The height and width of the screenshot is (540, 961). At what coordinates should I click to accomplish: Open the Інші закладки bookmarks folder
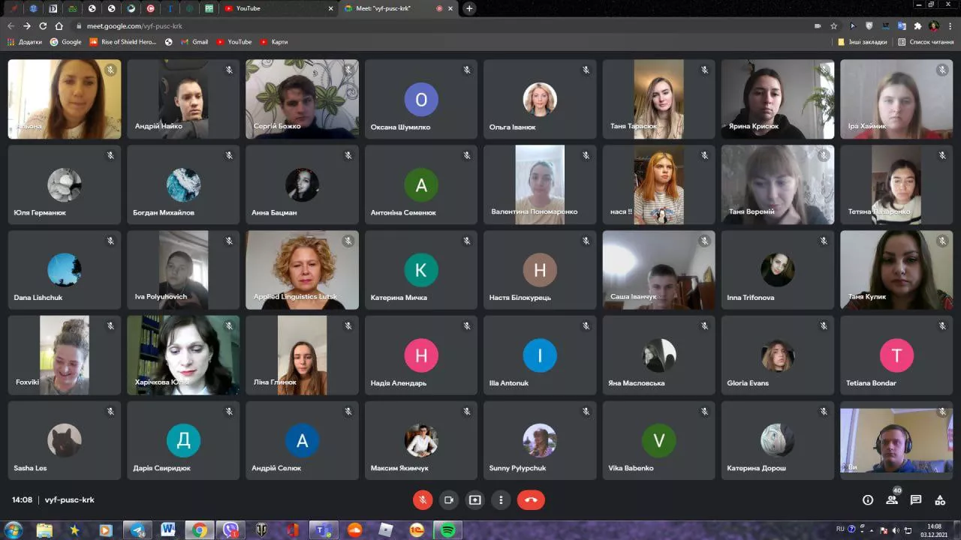[x=863, y=42]
